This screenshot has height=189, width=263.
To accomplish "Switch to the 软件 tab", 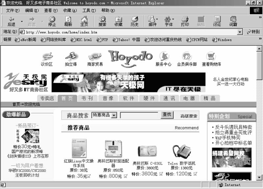I will point(128,98).
